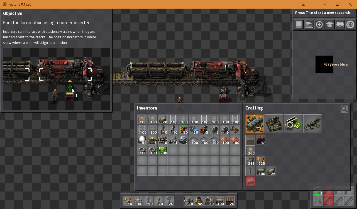This screenshot has width=357, height=209.
Task: Craft small electric pole recipe
Action: coord(250,171)
